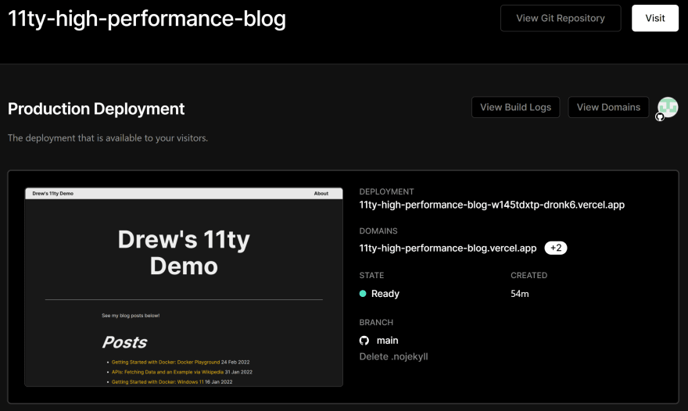Click 'The deployment that is available to your visitors.' text
The image size is (688, 411).
pos(108,138)
